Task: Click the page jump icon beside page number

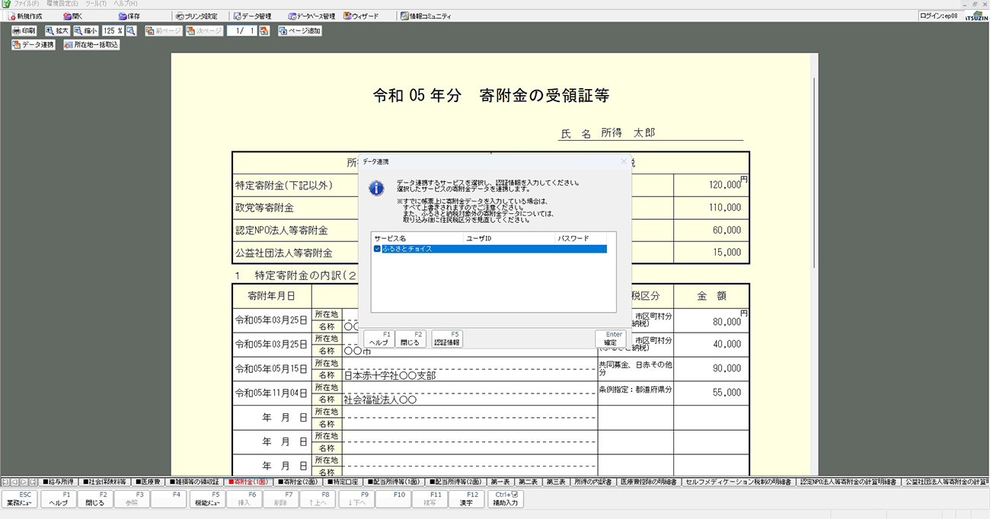Action: (x=263, y=31)
